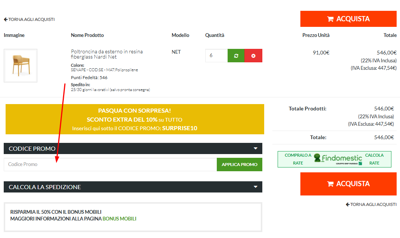Click CALCOLA RATE on Findomestic banner

pos(374,159)
